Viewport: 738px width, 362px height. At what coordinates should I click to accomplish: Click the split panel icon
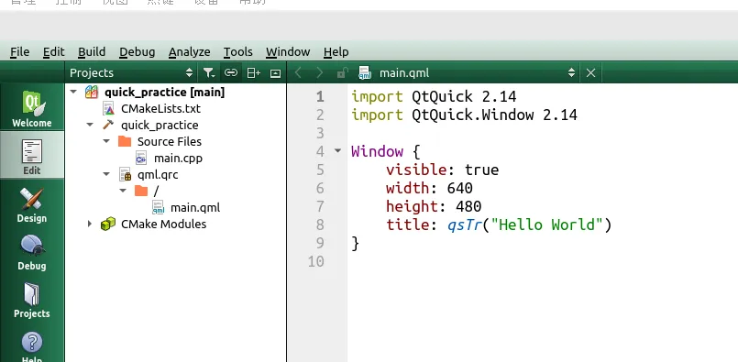point(254,73)
